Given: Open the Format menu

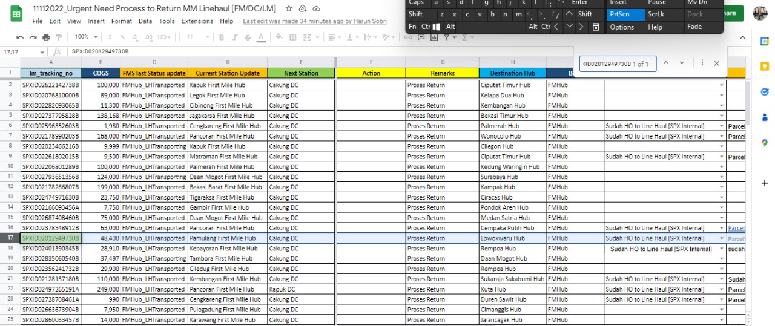Looking at the screenshot, I should (122, 21).
